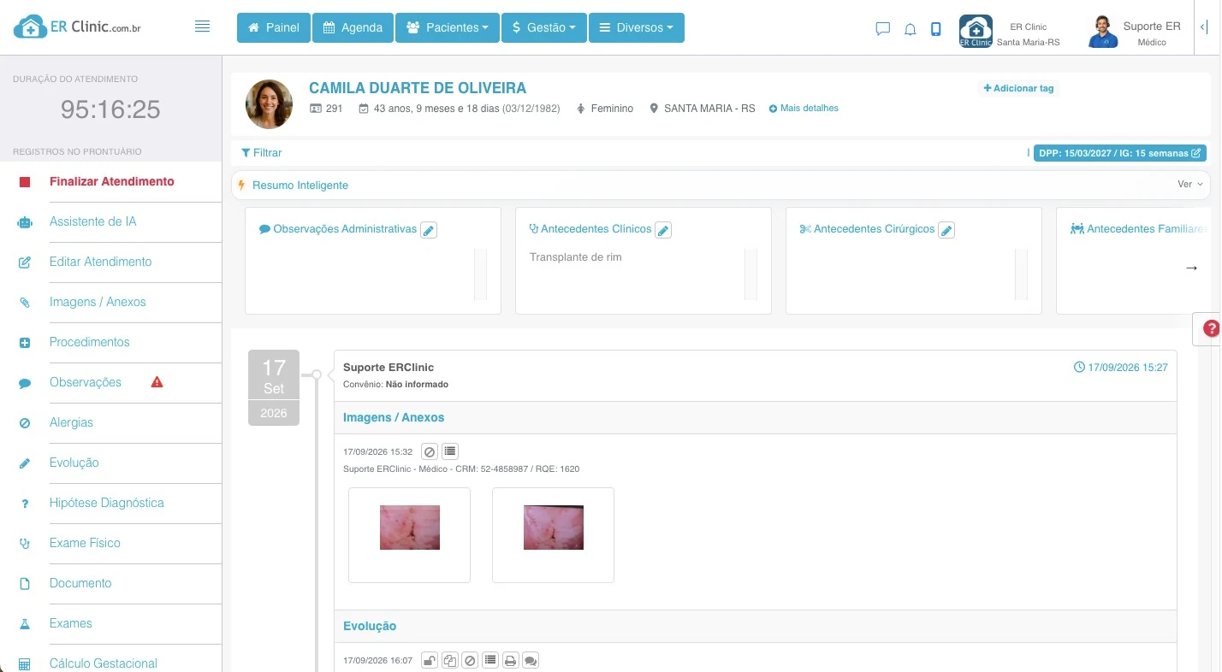Expand patient info via Mais detalhes

(x=804, y=109)
